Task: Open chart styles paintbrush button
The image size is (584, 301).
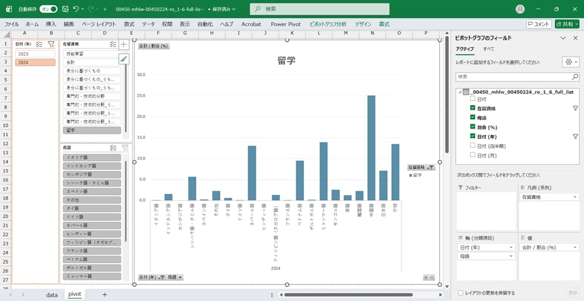Action: [x=124, y=59]
